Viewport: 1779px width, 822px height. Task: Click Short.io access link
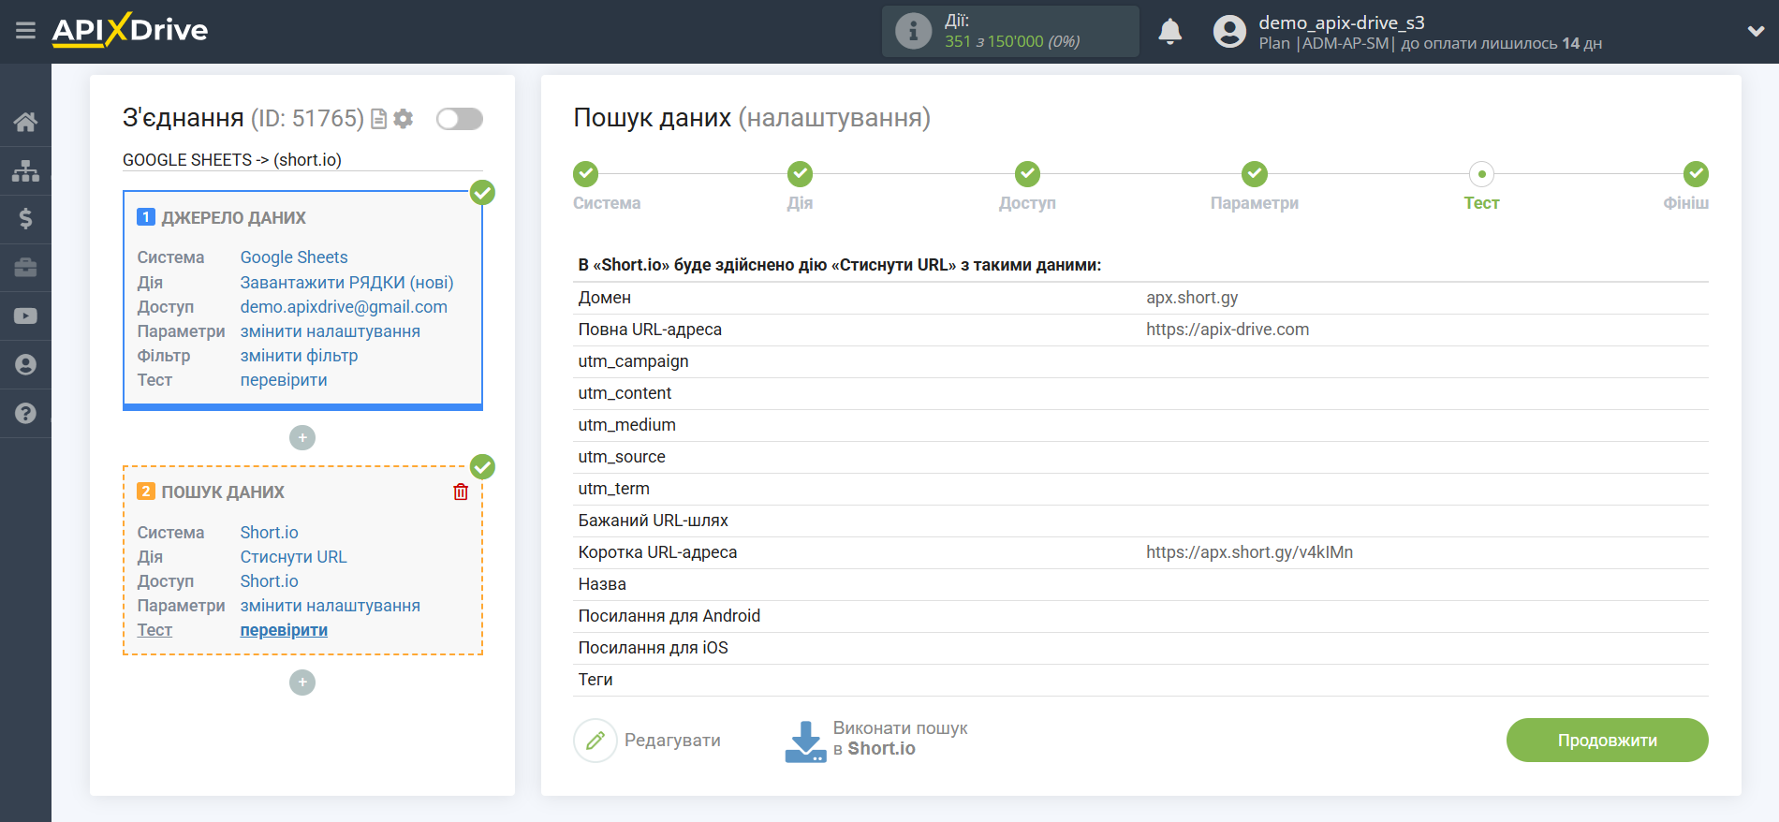269,580
